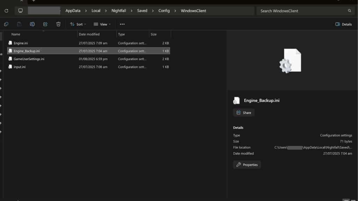Click the Paste icon on the toolbar
The image size is (358, 201).
coord(19,24)
